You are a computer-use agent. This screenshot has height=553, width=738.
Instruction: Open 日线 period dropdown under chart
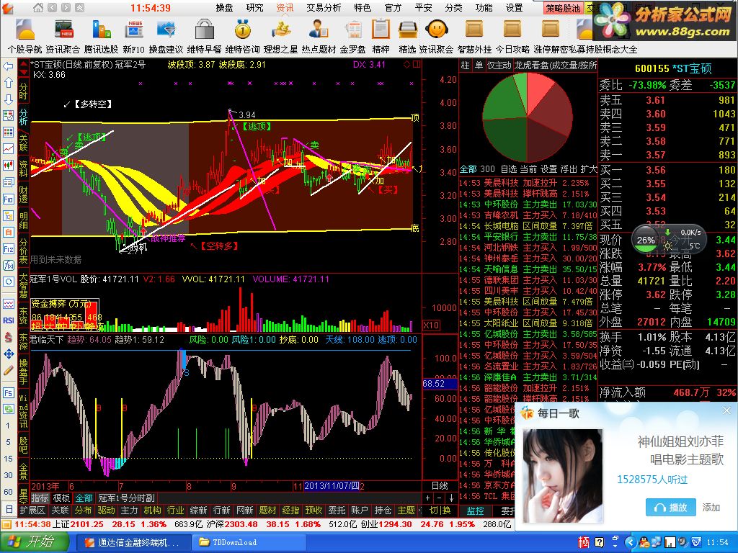[x=440, y=485]
